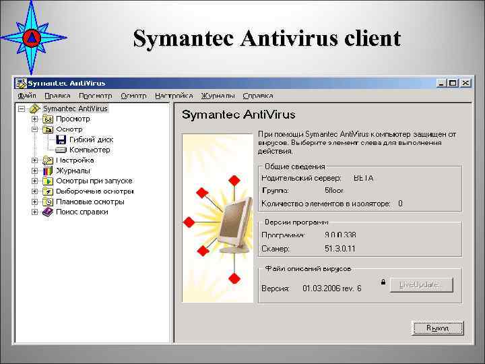485x364 pixels.
Task: Click the parent server value BETA
Action: (x=364, y=178)
